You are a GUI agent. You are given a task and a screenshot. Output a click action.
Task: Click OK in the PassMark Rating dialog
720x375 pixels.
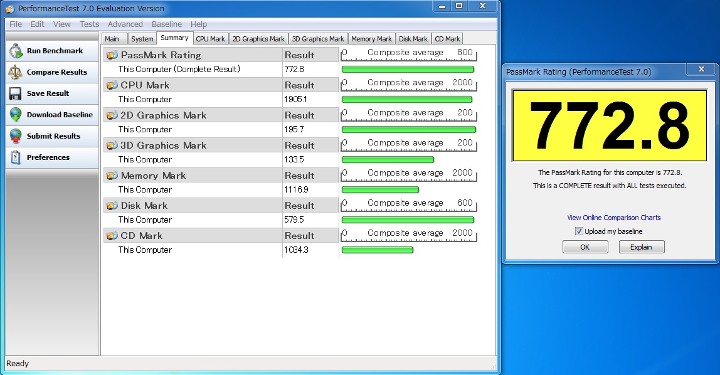585,247
